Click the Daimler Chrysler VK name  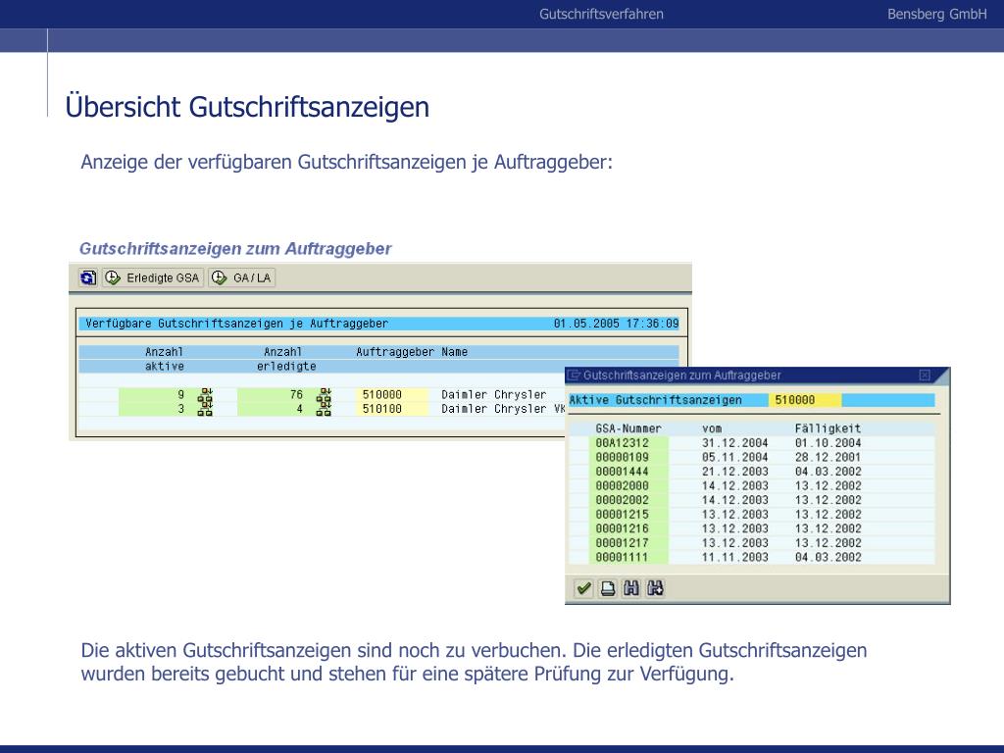coord(503,409)
